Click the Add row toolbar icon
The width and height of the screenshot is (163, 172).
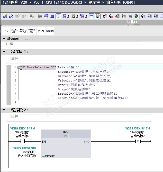(23, 16)
